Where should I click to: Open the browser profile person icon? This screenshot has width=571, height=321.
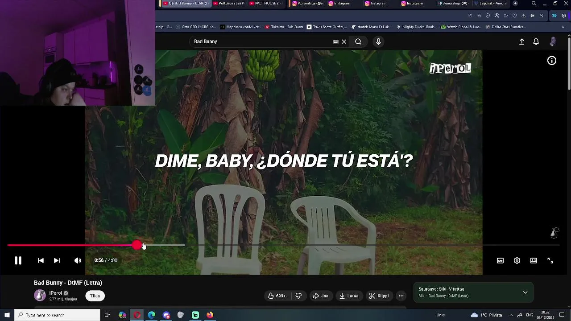click(x=541, y=16)
